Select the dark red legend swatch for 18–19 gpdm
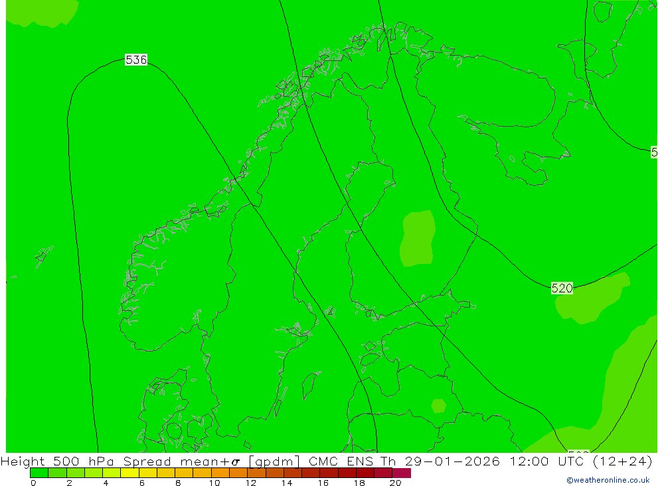Viewport: 664px width, 486px height. [365, 473]
